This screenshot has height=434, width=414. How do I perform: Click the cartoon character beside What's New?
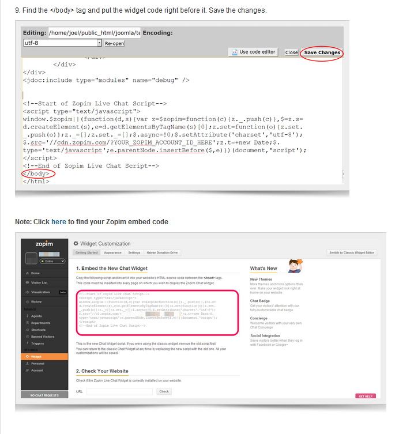coord(295,266)
